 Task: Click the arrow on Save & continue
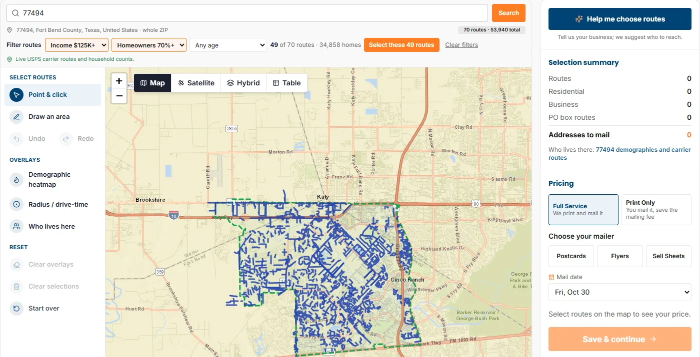[x=653, y=340]
